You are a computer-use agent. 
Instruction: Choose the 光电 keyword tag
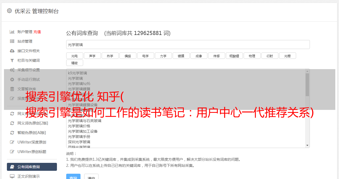74,56
